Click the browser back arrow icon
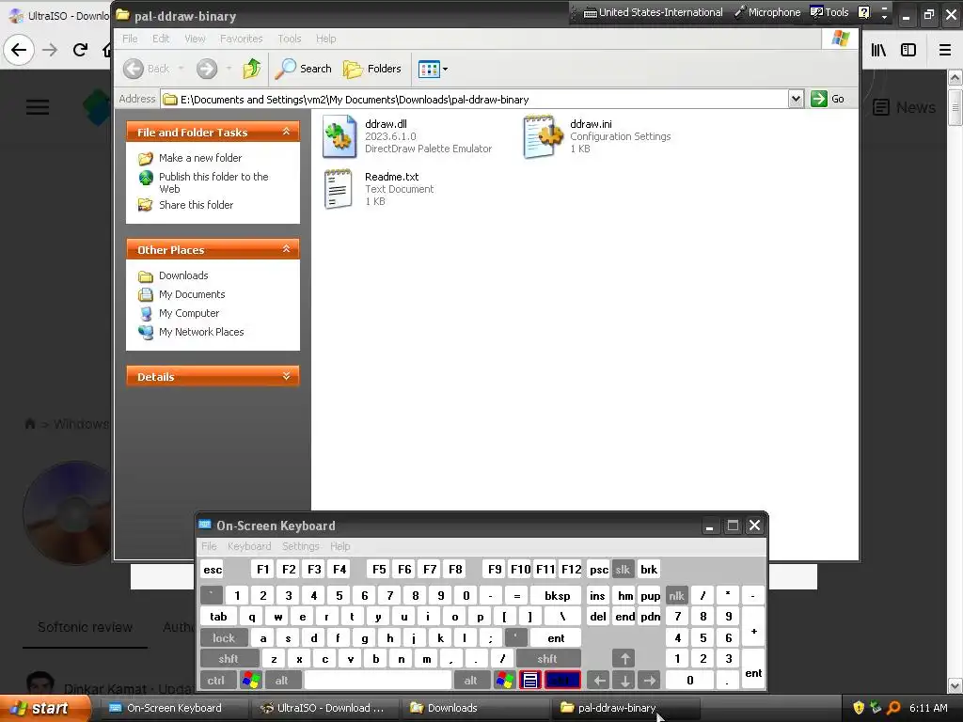The height and width of the screenshot is (722, 963). 19,50
